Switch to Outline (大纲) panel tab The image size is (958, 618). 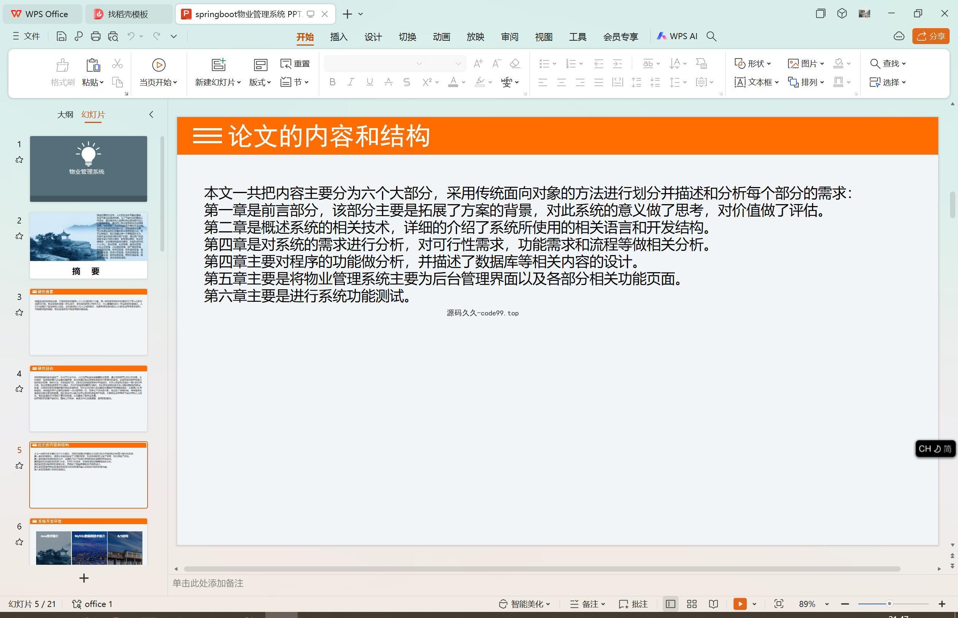tap(65, 115)
